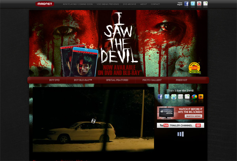
Task: Click the Certified Fresh Rotten Tomatoes badge
Action: click(x=195, y=68)
